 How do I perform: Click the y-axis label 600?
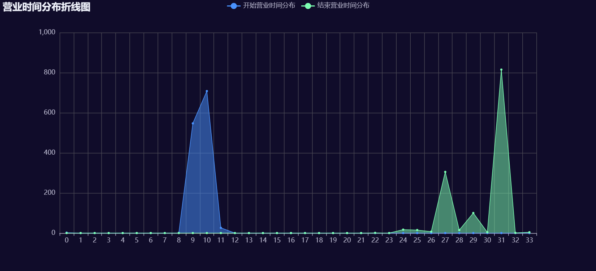pos(49,112)
